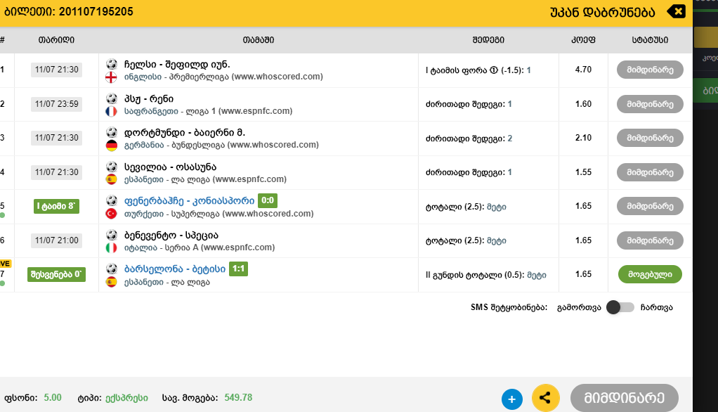Click soccer ball icon for ბენევენტო match
This screenshot has width=718, height=412.
[x=111, y=235]
